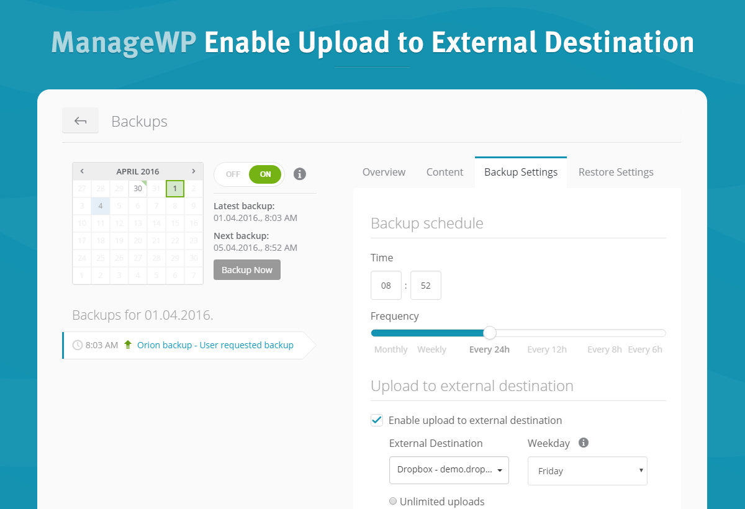745x509 pixels.
Task: Click the frequency slider handle
Action: pyautogui.click(x=490, y=333)
